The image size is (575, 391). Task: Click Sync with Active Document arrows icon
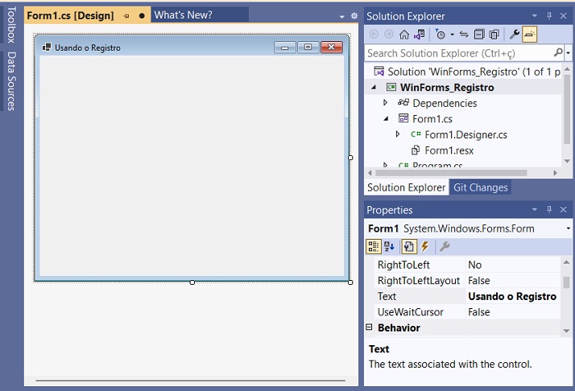tap(464, 35)
